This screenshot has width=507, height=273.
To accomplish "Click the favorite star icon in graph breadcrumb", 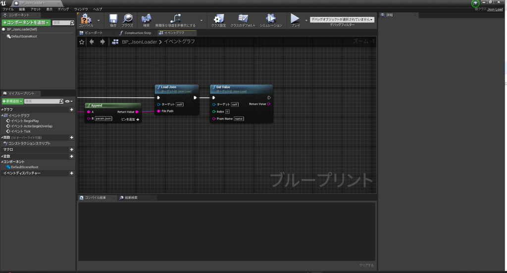I will point(82,42).
